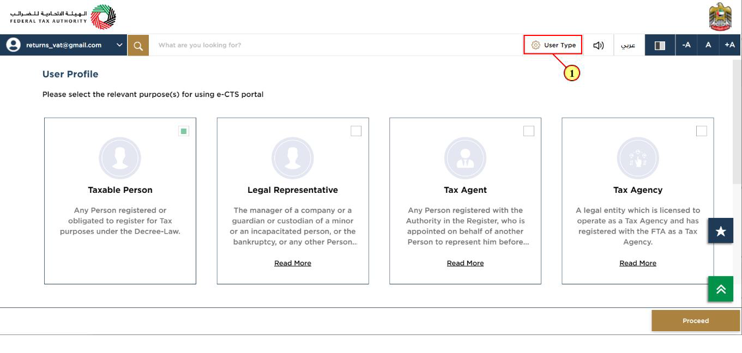This screenshot has width=742, height=353.
Task: Click the scroll-to-top double chevron button
Action: pyautogui.click(x=721, y=289)
